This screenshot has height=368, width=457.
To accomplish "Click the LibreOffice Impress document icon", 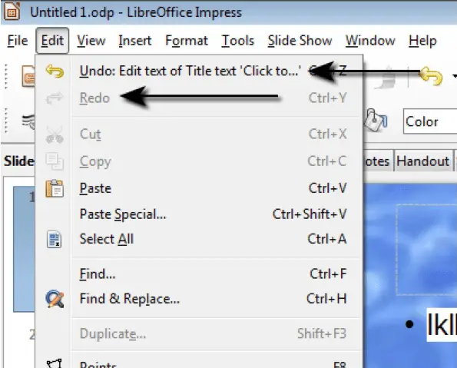I will pos(12,11).
